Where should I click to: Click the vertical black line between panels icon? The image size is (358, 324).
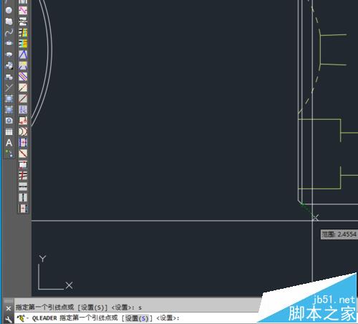(23, 198)
